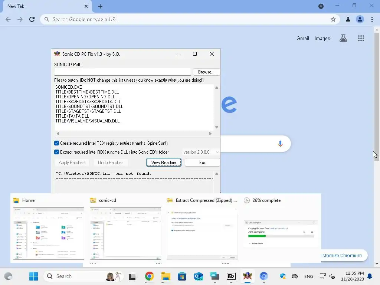
Task: Close the New Tab tab
Action: 86,6
